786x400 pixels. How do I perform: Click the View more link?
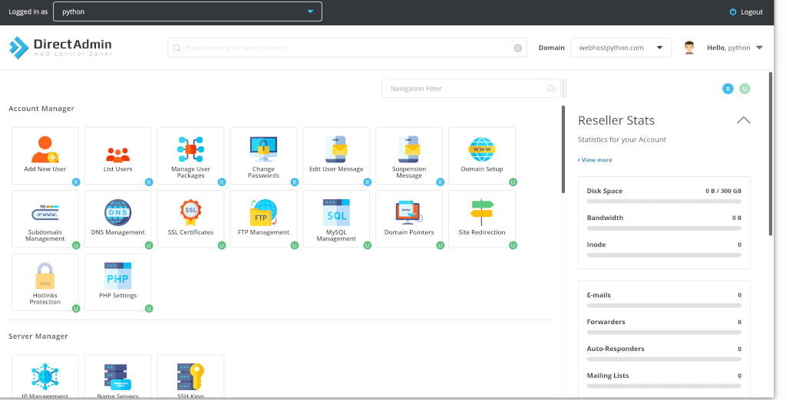point(595,160)
